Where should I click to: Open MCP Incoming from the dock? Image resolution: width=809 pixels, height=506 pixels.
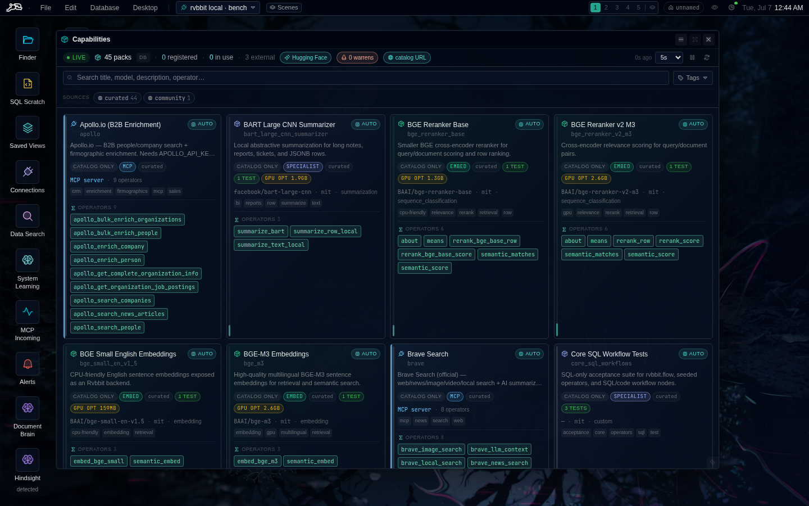28,312
